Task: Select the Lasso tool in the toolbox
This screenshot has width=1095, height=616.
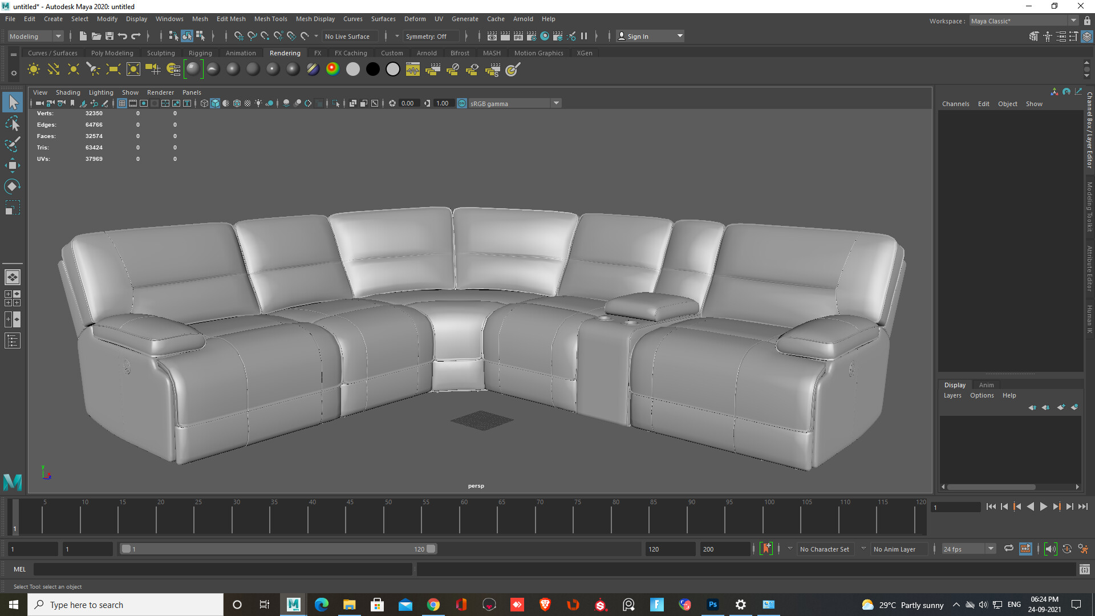Action: click(x=13, y=123)
